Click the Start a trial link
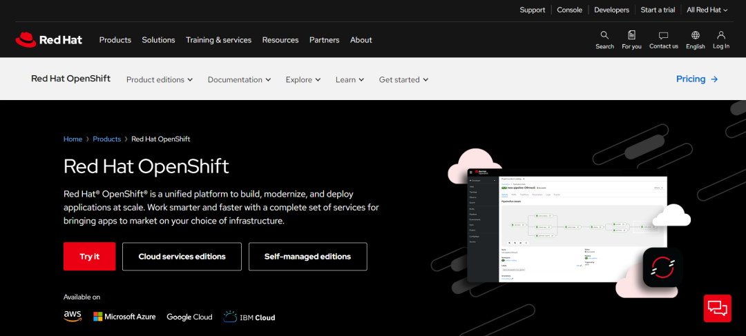The image size is (746, 336). click(658, 10)
